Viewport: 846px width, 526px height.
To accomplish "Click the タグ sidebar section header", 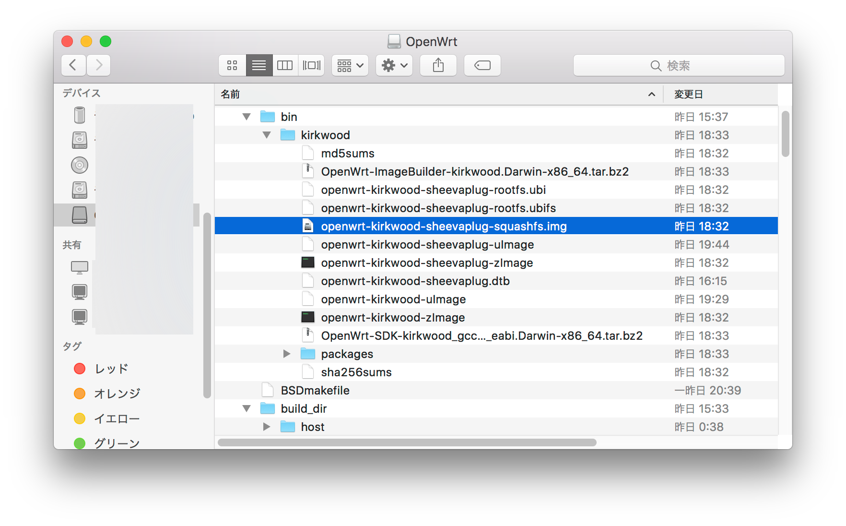I will [x=72, y=347].
